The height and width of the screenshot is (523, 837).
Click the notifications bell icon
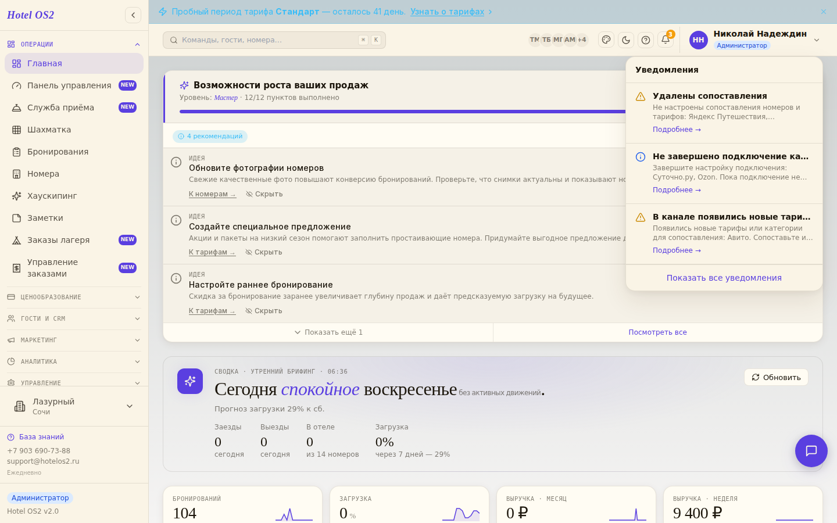point(666,40)
